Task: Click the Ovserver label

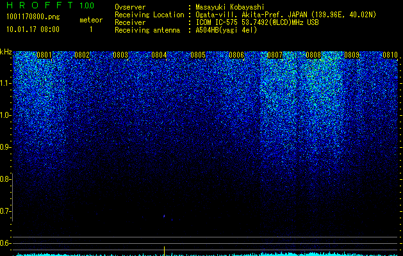Action: [130, 7]
